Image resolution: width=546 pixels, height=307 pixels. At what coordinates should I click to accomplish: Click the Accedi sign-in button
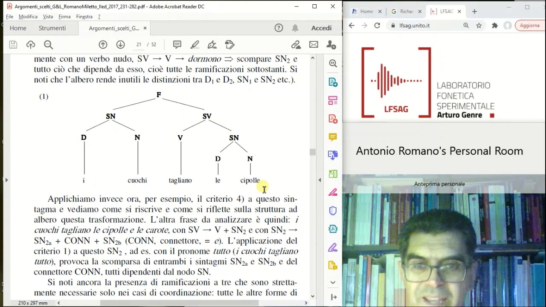(321, 28)
